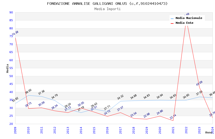Click the 2015 x-axis year label
The image size is (215, 139).
(x=94, y=130)
